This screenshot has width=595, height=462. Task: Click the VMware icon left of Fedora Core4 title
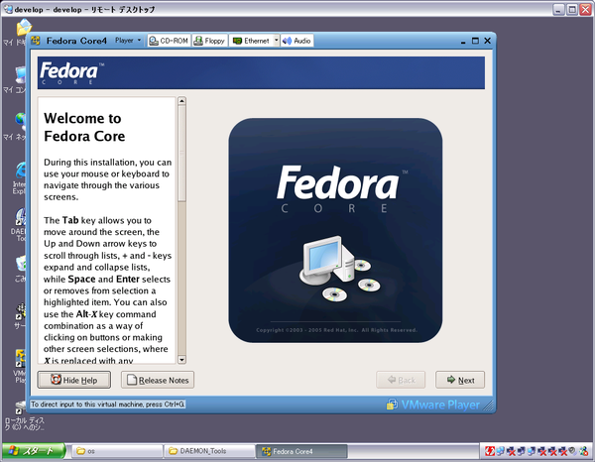point(36,41)
